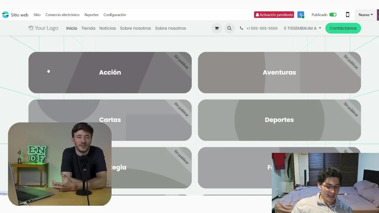Viewport: 379px width, 213px height.
Task: Click Sin publicar ribbon on Aventuras card
Action: [x=351, y=62]
